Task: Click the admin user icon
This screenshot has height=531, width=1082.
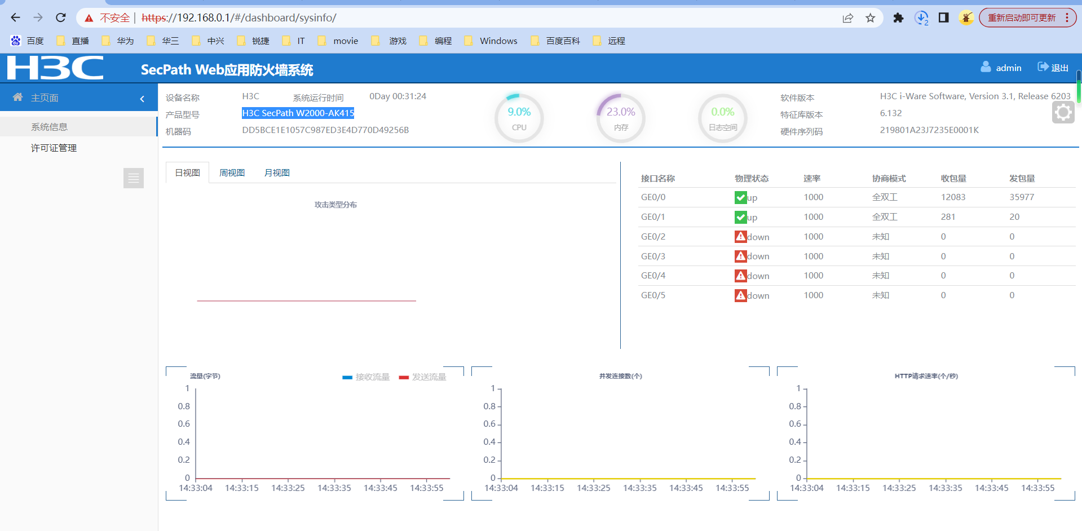Action: click(x=986, y=67)
